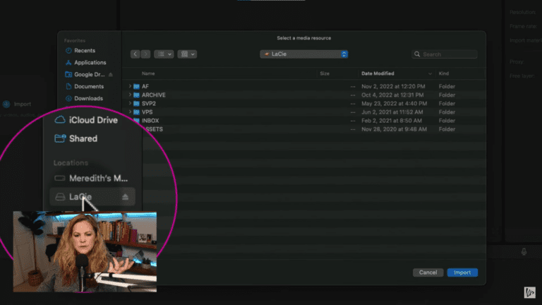The image size is (542, 305).
Task: Expand the ARCHIVE folder disclosure triangle
Action: coord(131,95)
